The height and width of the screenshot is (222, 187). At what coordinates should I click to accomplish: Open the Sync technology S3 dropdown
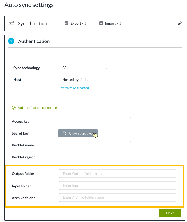(85, 68)
